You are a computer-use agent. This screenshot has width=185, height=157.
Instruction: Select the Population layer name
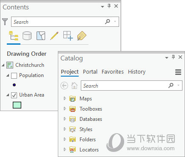coord(31,75)
